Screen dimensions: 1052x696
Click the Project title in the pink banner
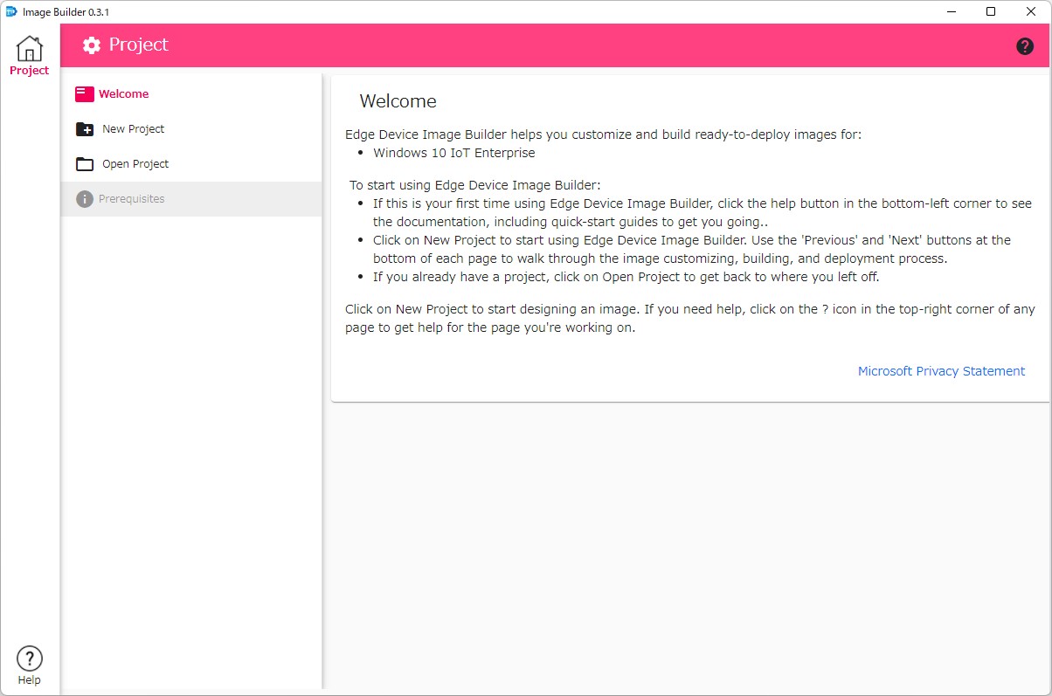pos(140,45)
